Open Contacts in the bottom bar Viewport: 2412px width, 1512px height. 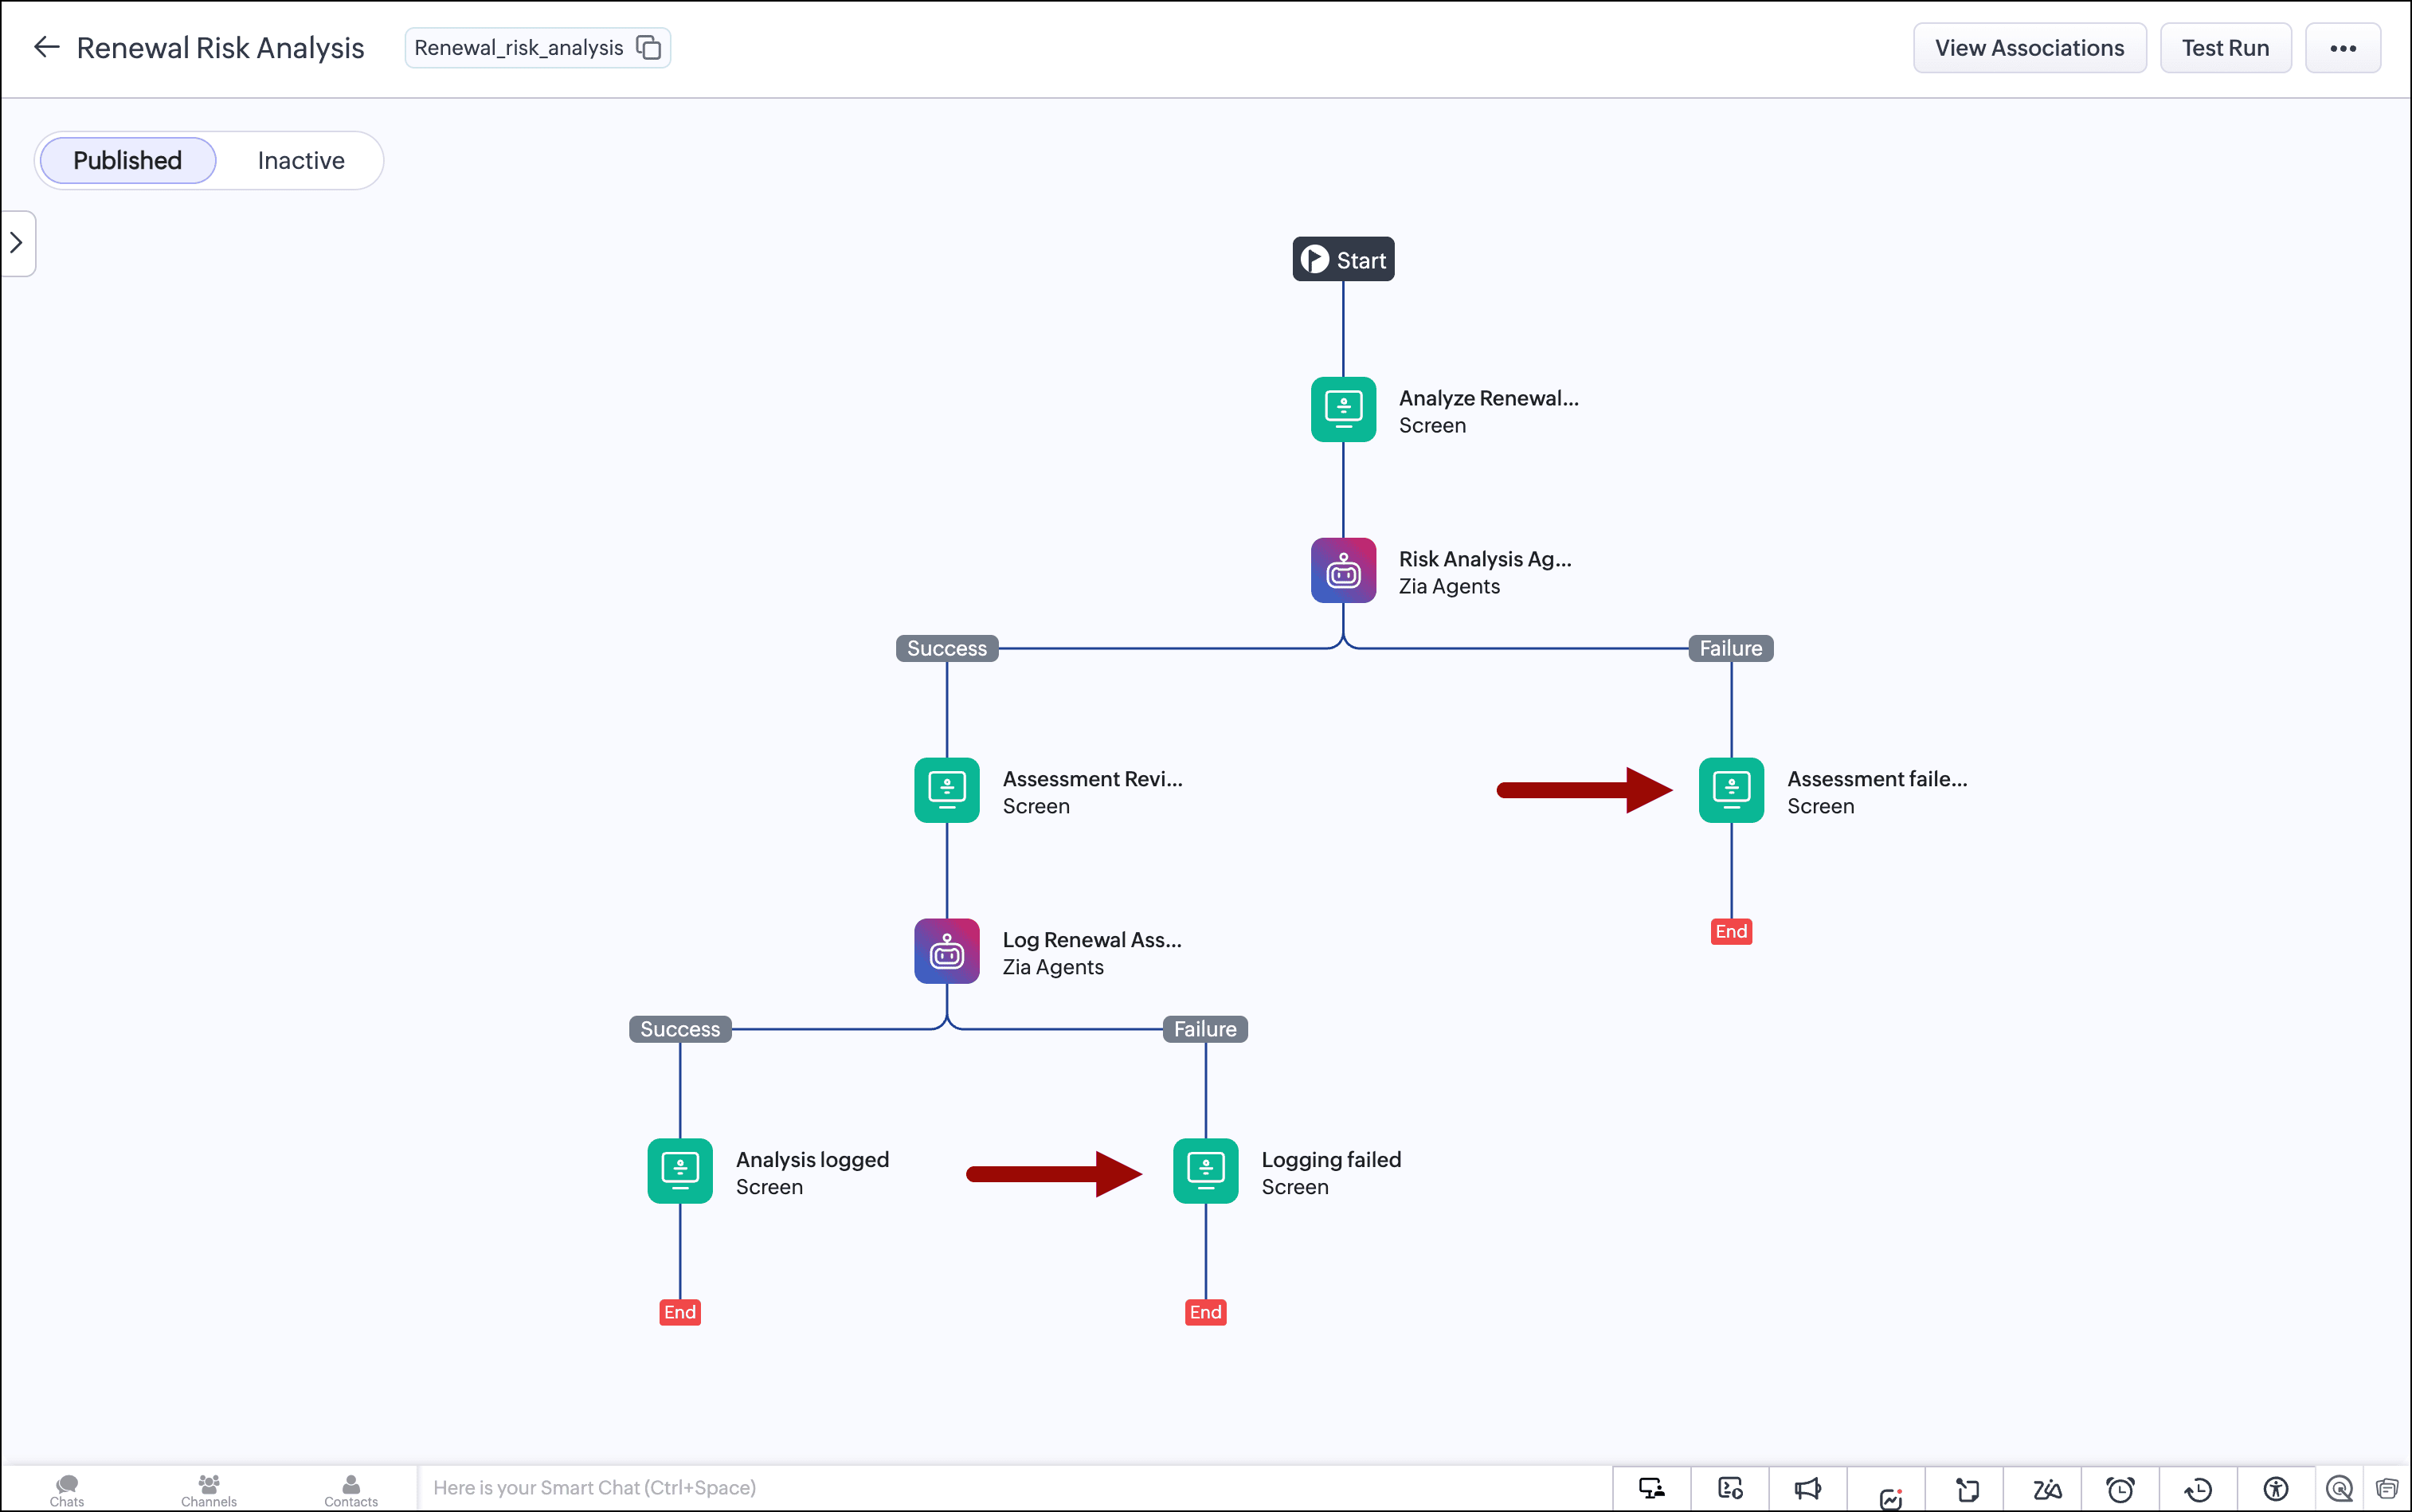pyautogui.click(x=351, y=1490)
